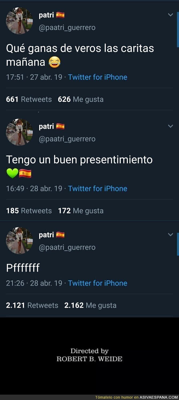Open Twitter for iPhone link at 21:26
The image size is (179, 400).
[x=98, y=283]
